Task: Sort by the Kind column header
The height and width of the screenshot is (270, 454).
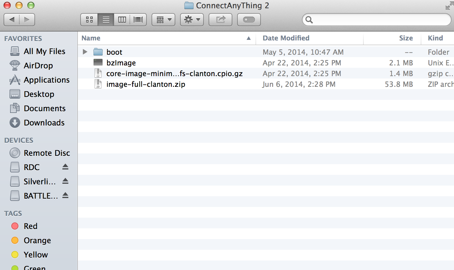Action: point(435,38)
